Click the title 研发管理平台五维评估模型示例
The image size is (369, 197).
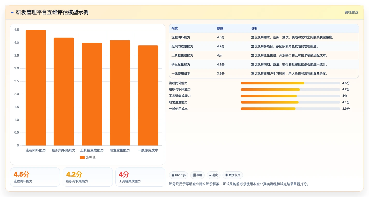52,12
